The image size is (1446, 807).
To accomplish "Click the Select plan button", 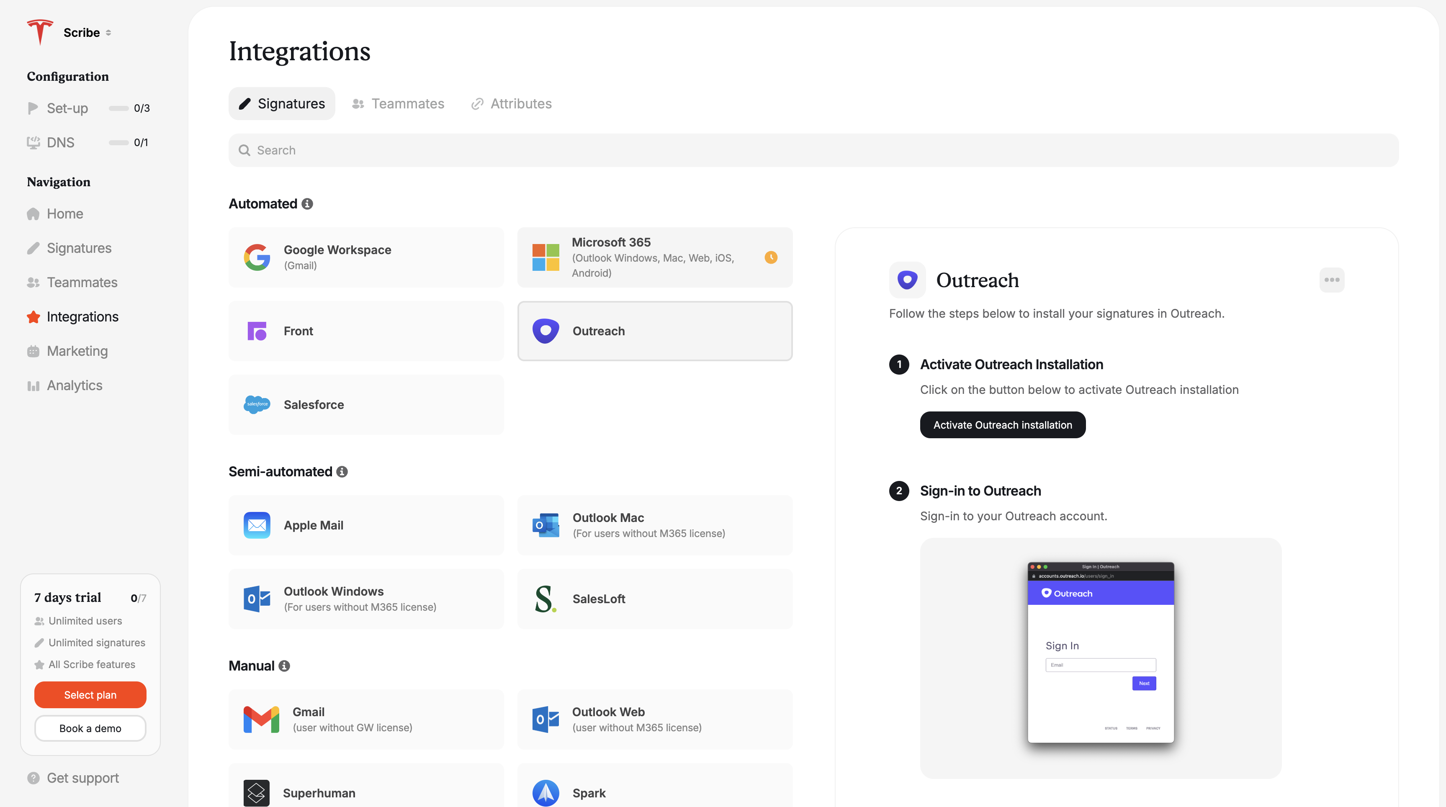I will click(x=90, y=695).
